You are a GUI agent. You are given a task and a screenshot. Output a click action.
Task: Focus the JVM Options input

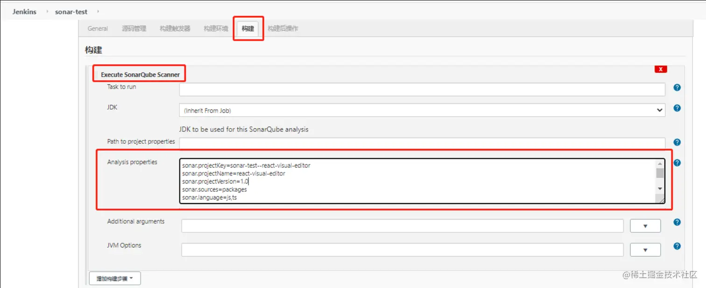(402, 250)
